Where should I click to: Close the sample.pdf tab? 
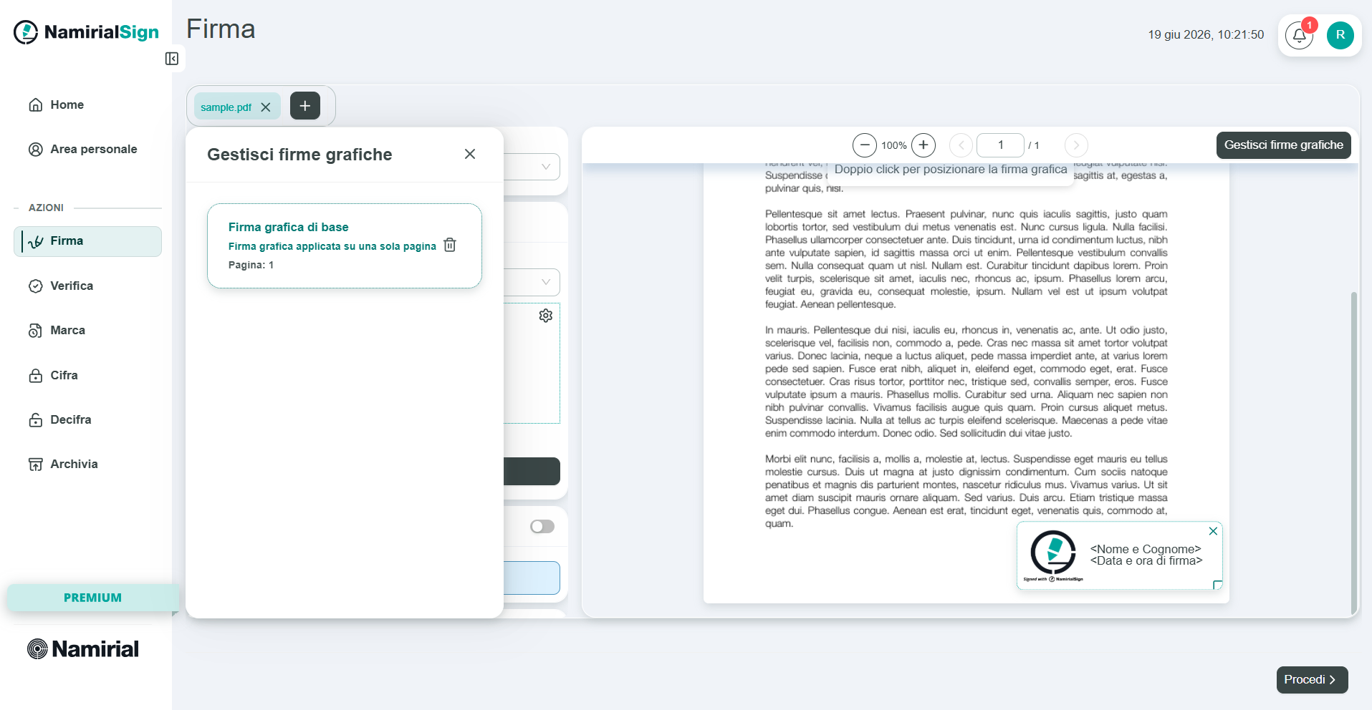[x=266, y=107]
